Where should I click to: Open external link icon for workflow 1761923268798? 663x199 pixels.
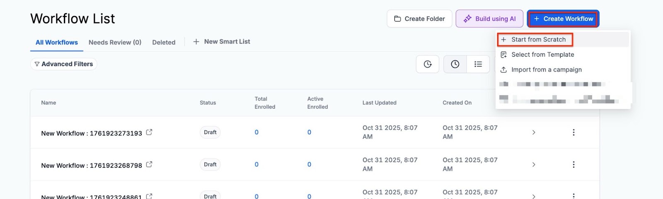[x=149, y=164]
